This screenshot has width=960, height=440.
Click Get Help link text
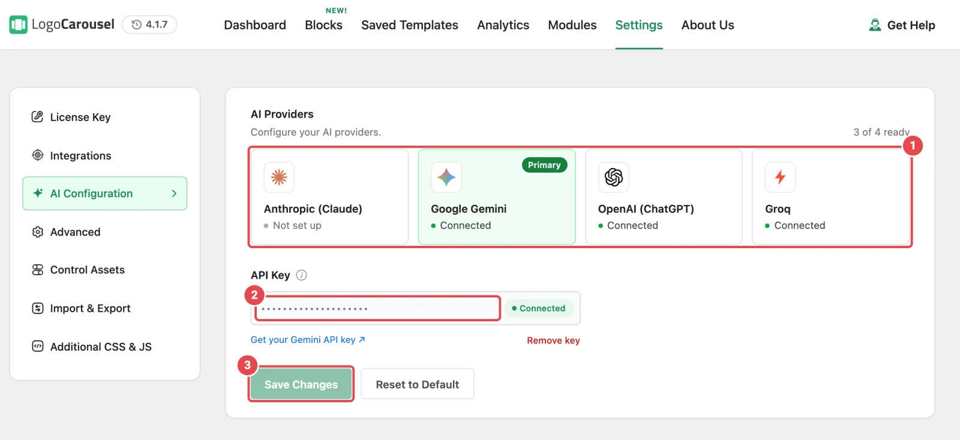tap(911, 25)
